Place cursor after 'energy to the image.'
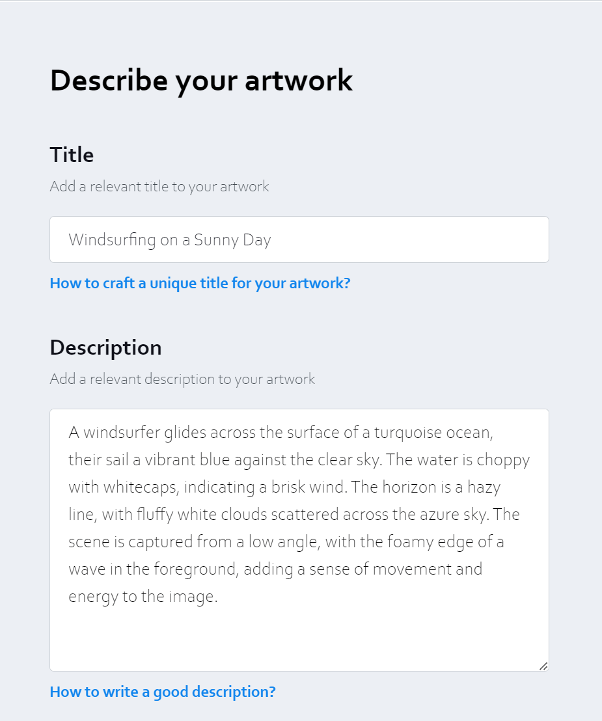 coord(219,597)
